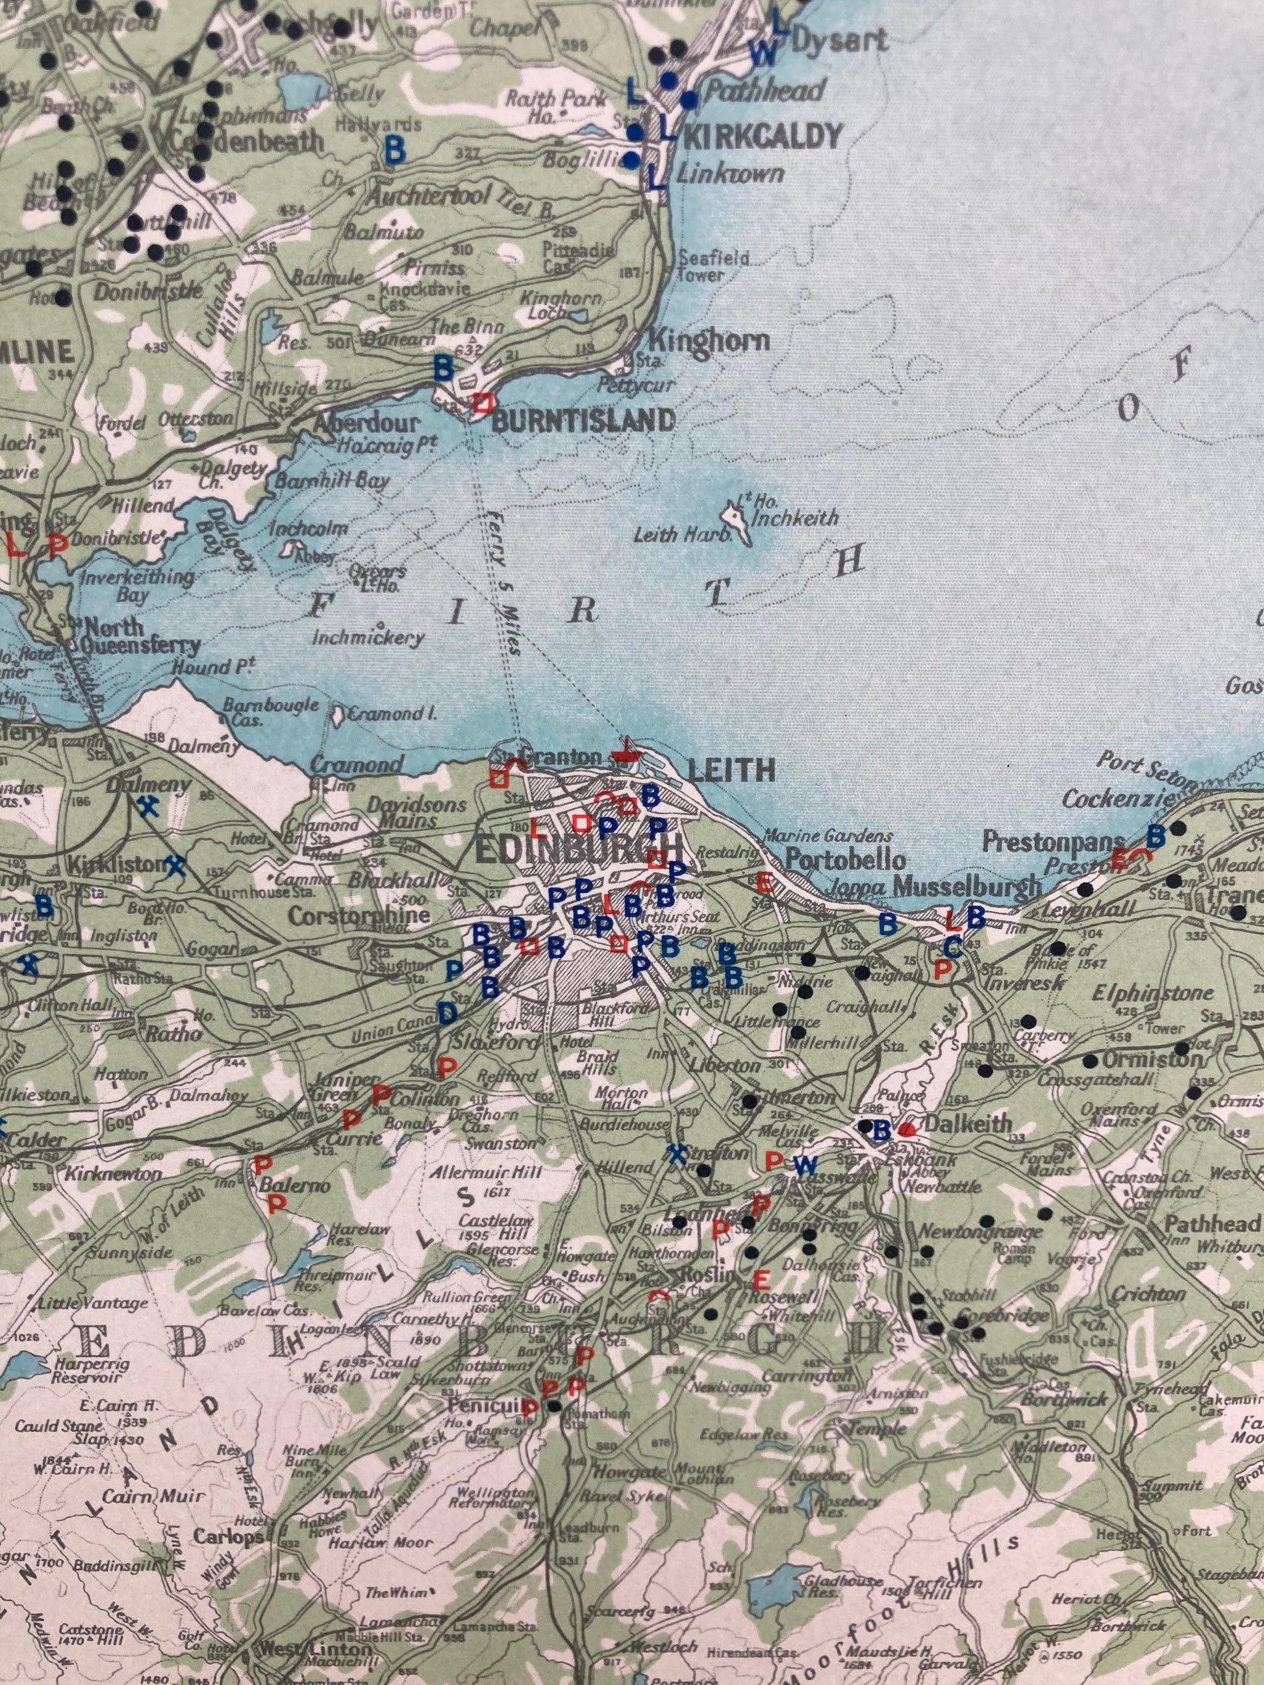This screenshot has width=1264, height=1685.
Task: Select the Inchkeith island in the firth
Action: click(737, 520)
